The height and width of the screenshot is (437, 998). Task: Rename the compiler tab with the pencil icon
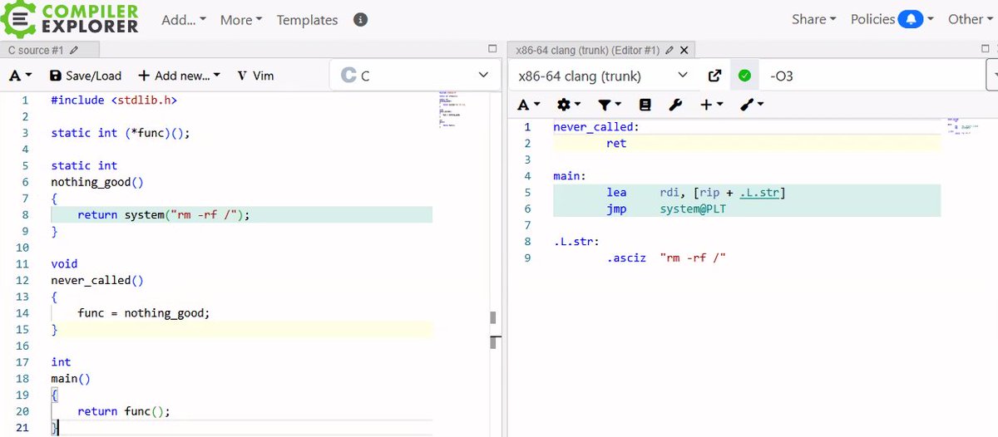click(670, 50)
